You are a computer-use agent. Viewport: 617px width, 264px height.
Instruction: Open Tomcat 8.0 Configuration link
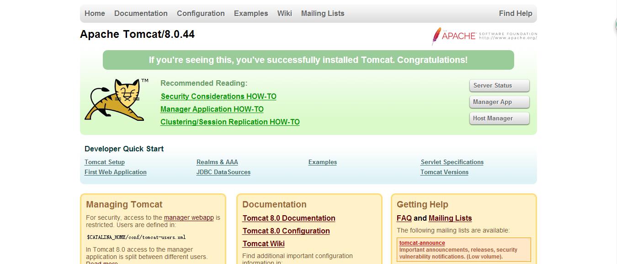pos(286,231)
